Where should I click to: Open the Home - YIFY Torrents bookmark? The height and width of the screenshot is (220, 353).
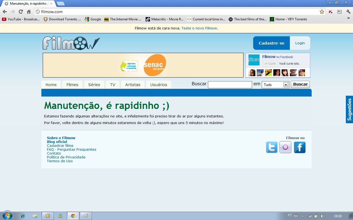coord(288,19)
